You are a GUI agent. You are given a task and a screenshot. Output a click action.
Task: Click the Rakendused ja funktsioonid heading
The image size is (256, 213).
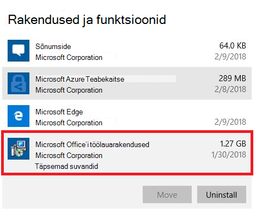[87, 20]
